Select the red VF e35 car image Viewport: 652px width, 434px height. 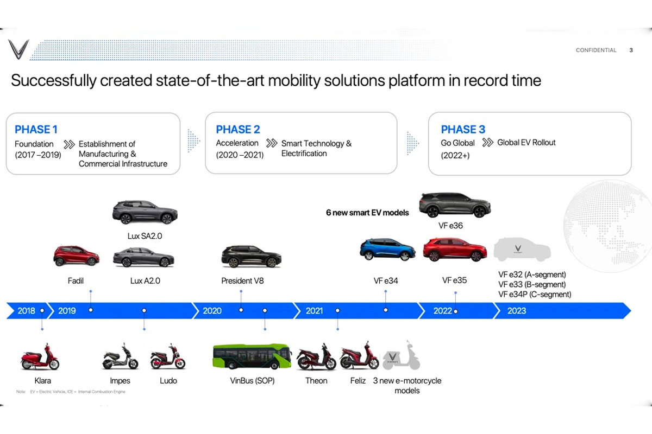(x=454, y=250)
